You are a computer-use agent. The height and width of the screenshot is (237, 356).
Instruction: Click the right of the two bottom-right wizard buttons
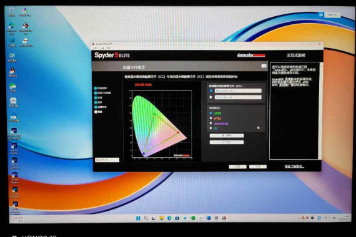click(x=258, y=167)
